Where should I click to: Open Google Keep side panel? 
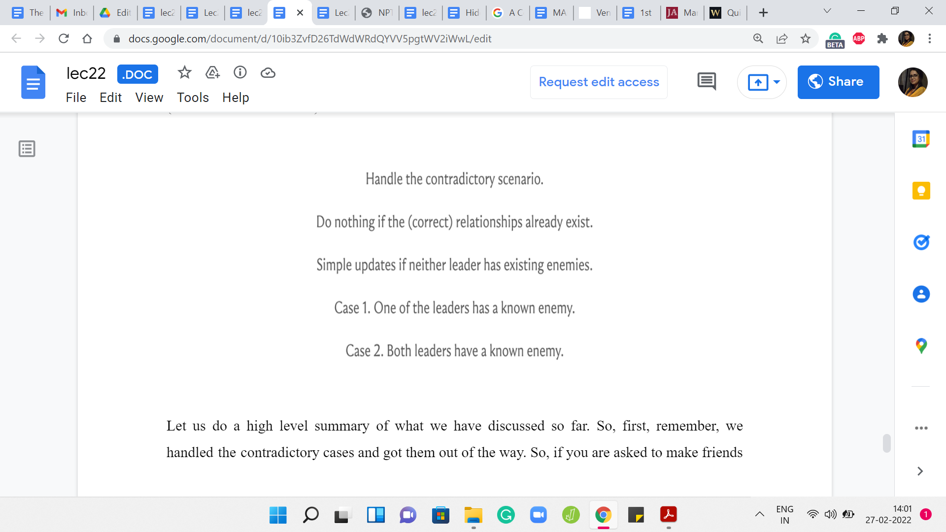pos(921,191)
